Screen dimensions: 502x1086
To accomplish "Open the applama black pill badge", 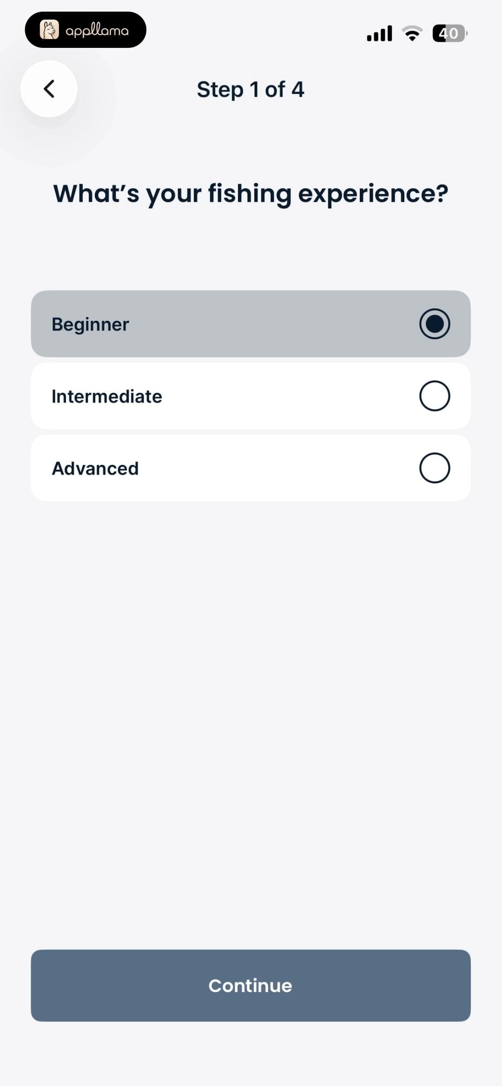I will [86, 30].
